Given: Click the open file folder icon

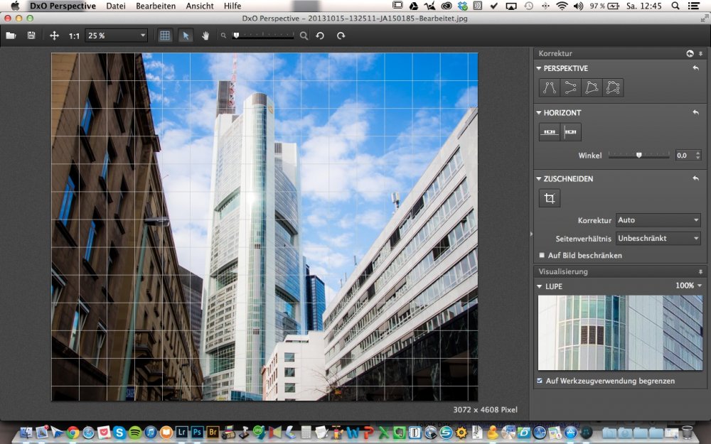Looking at the screenshot, I should click(x=11, y=36).
